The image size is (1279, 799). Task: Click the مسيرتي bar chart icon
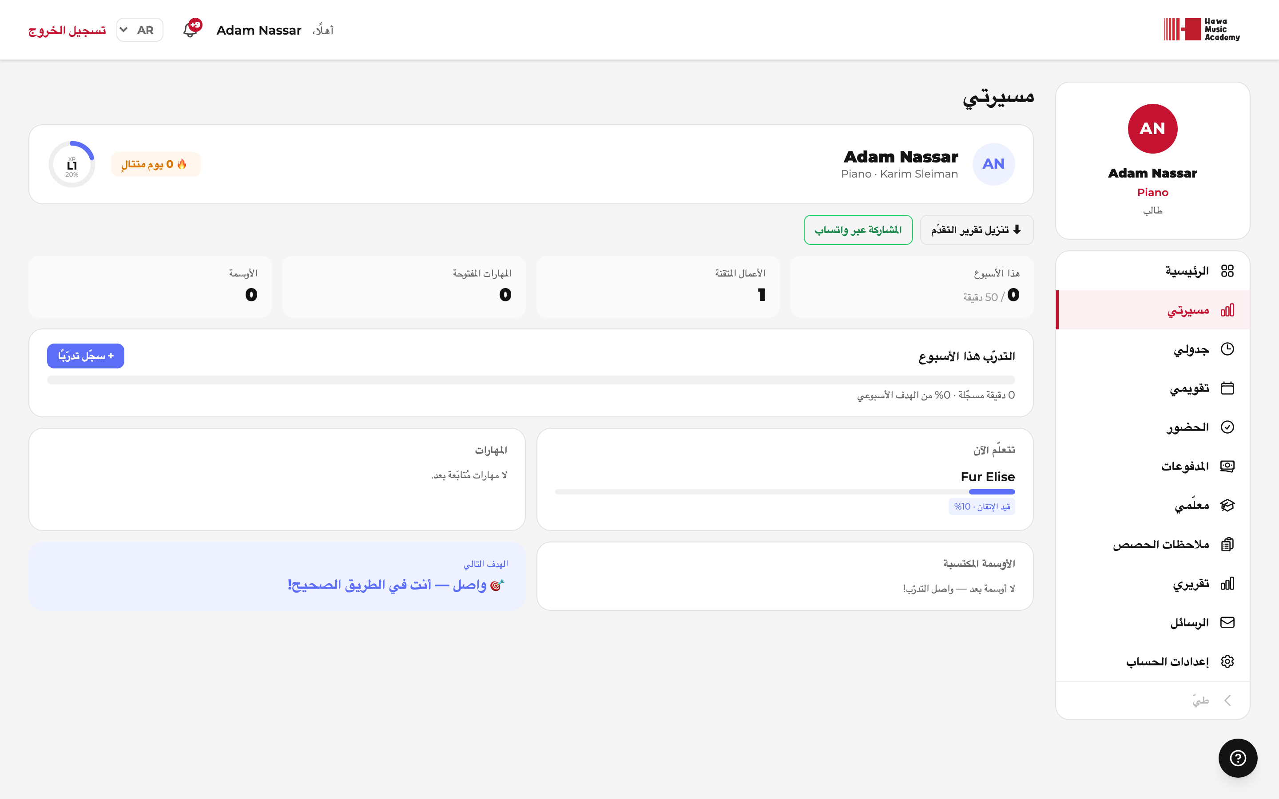(x=1227, y=310)
